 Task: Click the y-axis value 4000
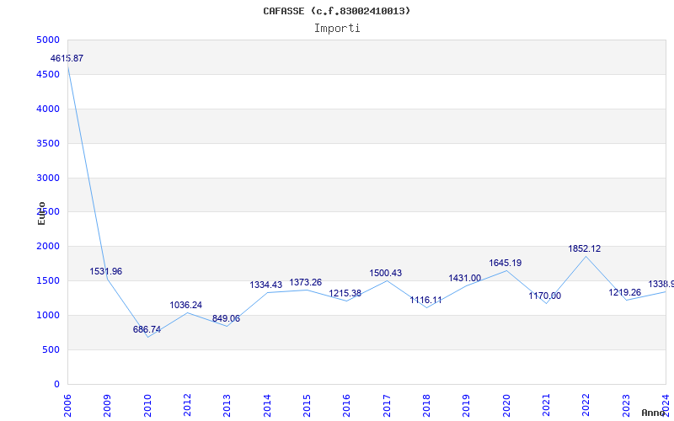(48, 109)
